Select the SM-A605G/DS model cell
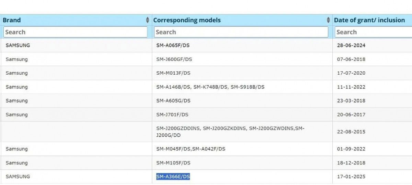Viewport: 412px width, 185px height. pyautogui.click(x=173, y=101)
